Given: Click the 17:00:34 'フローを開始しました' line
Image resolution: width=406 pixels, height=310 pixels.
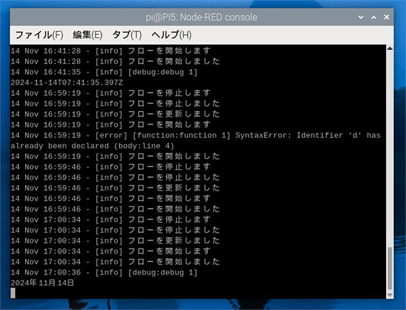Looking at the screenshot, I should click(115, 262).
